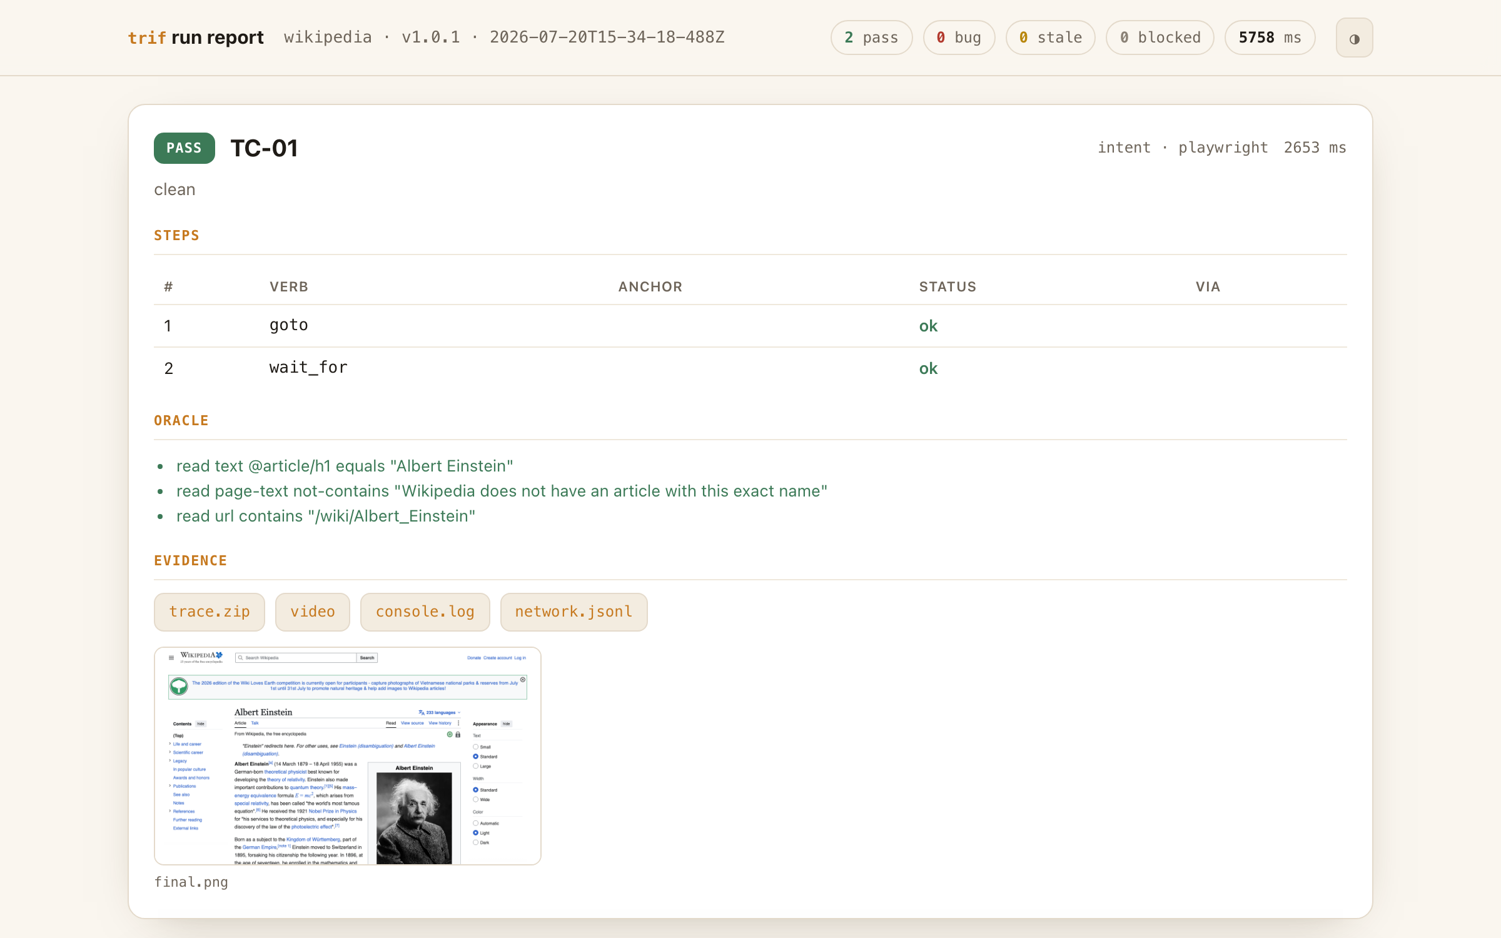Image resolution: width=1501 pixels, height=938 pixels.
Task: Select the wait_for step row
Action: 750,368
